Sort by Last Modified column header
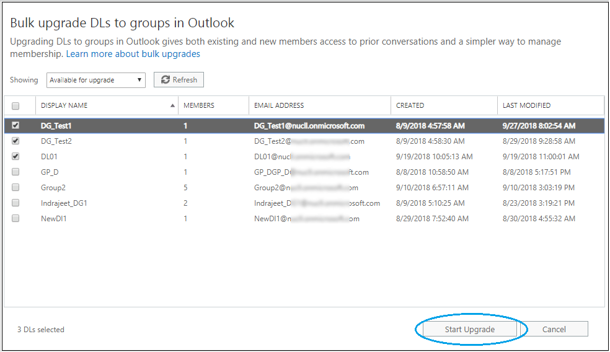Viewport: 610px width, 352px height. (526, 105)
